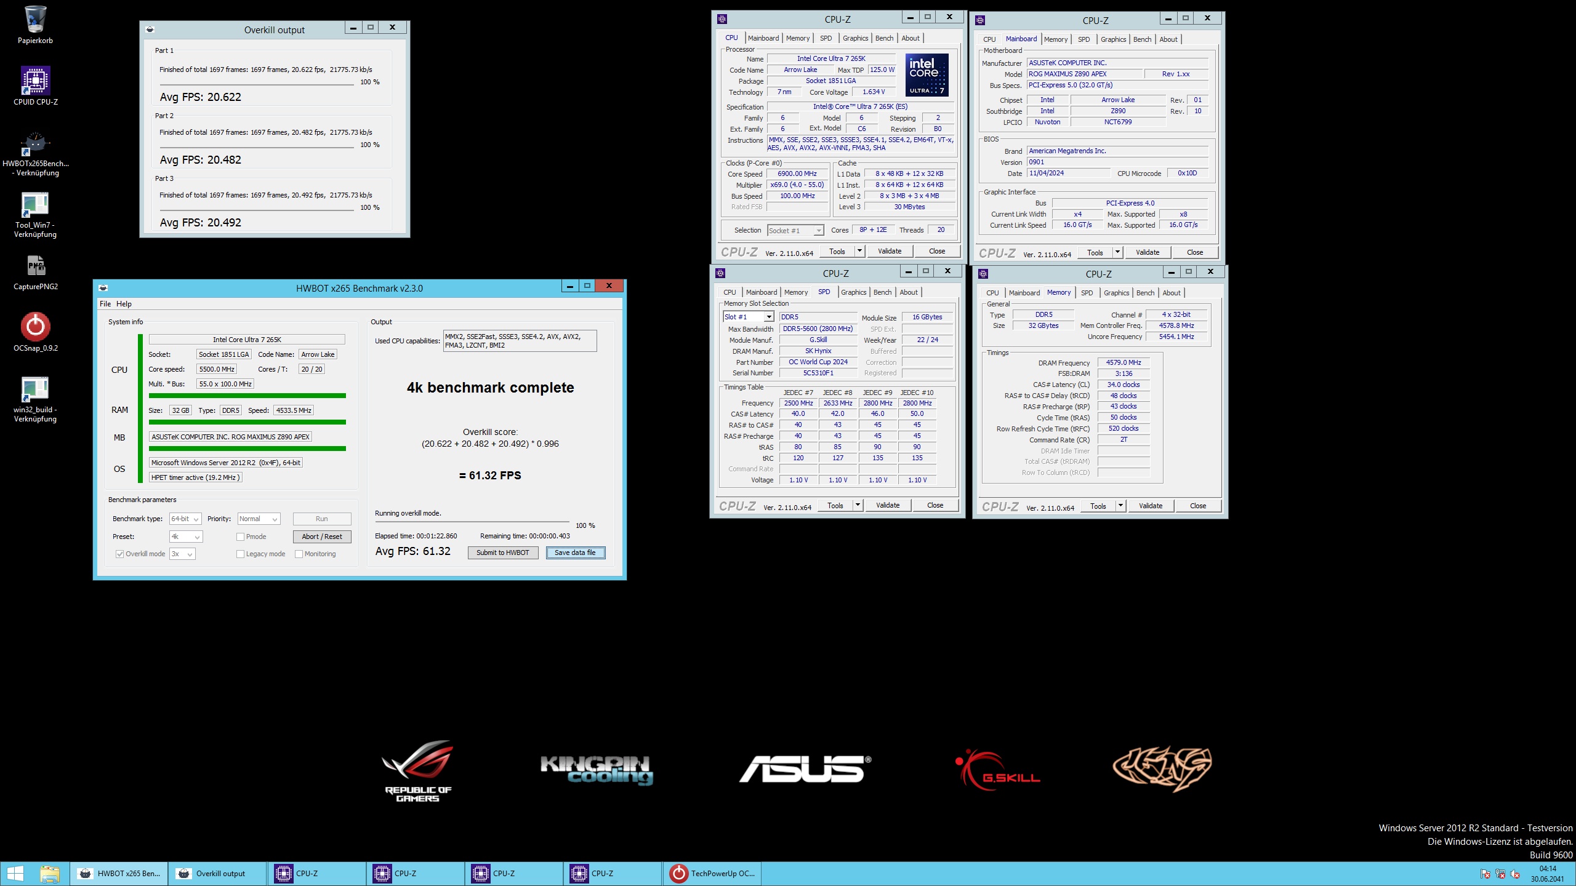Switch to TechPowerUp OC taskbar item
1576x886 pixels.
712,873
